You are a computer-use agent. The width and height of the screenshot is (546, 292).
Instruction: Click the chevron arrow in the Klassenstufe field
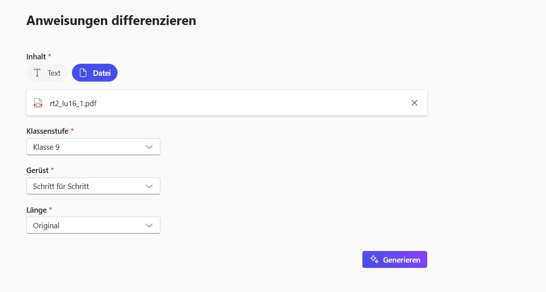click(x=150, y=147)
